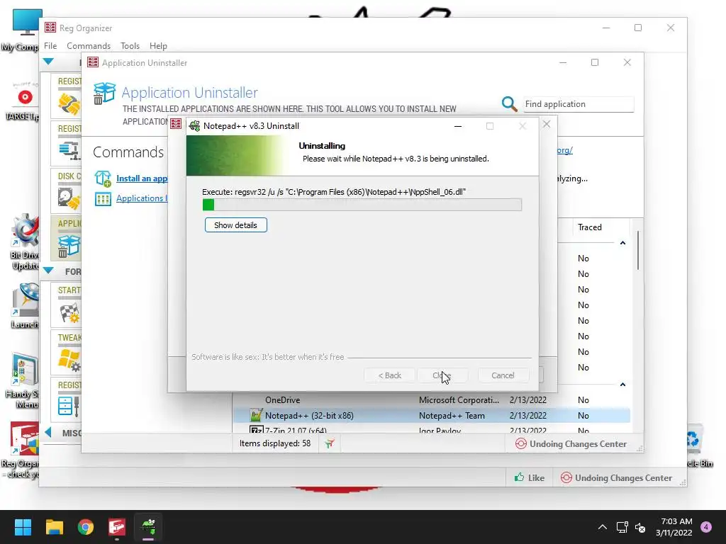Select the Notepad++ (32-bit x86) row

(431, 415)
